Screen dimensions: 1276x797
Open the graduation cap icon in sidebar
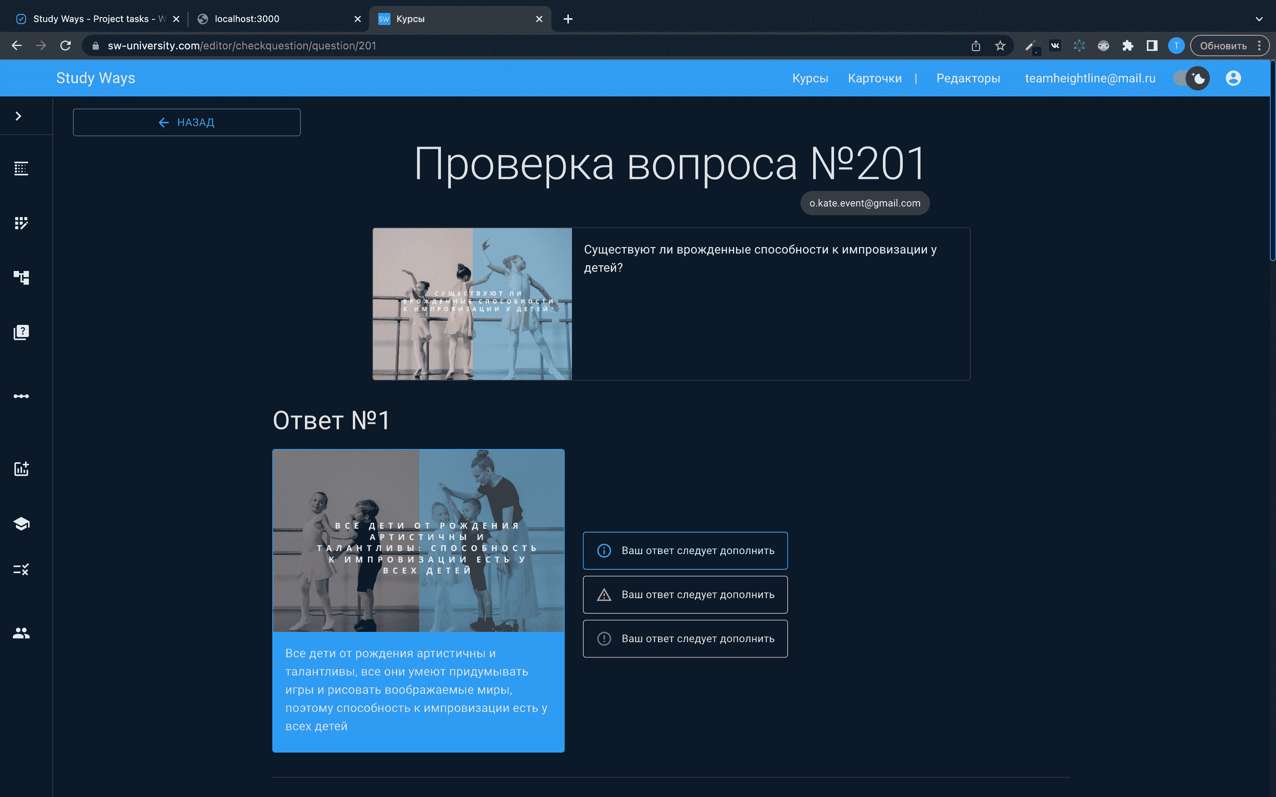(21, 523)
